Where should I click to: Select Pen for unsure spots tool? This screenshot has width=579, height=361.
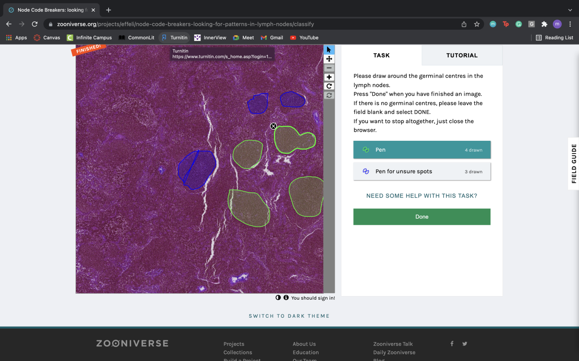click(422, 171)
